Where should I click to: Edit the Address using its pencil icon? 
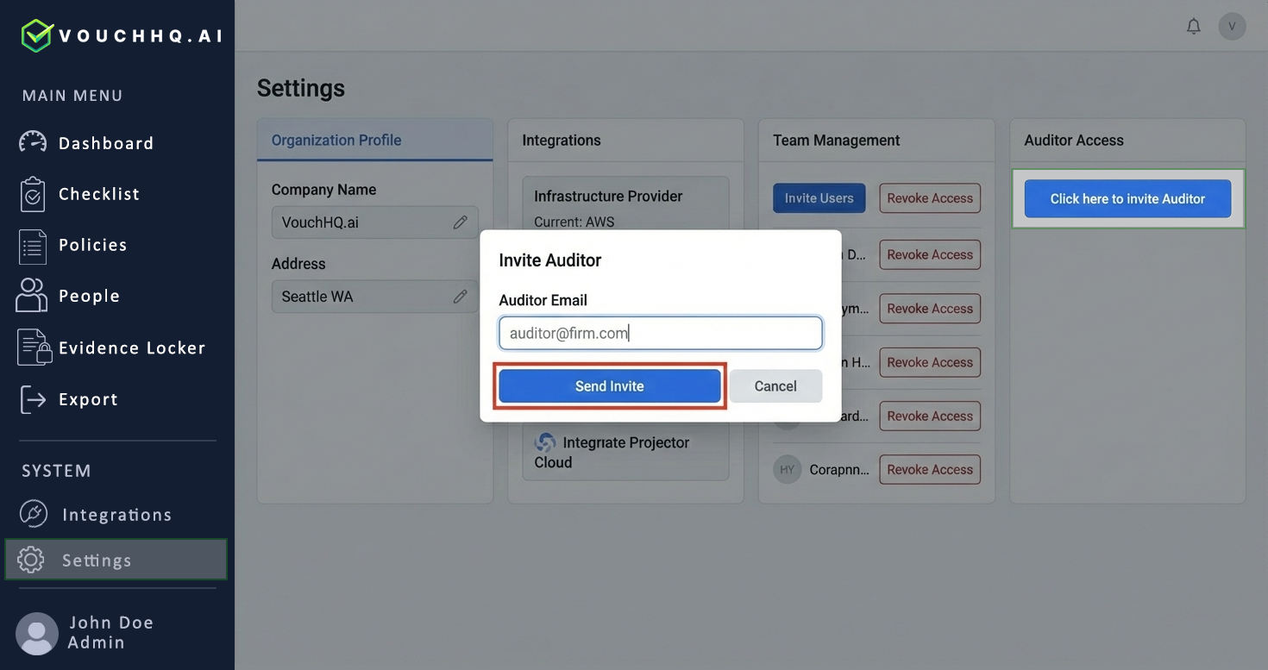pyautogui.click(x=461, y=296)
